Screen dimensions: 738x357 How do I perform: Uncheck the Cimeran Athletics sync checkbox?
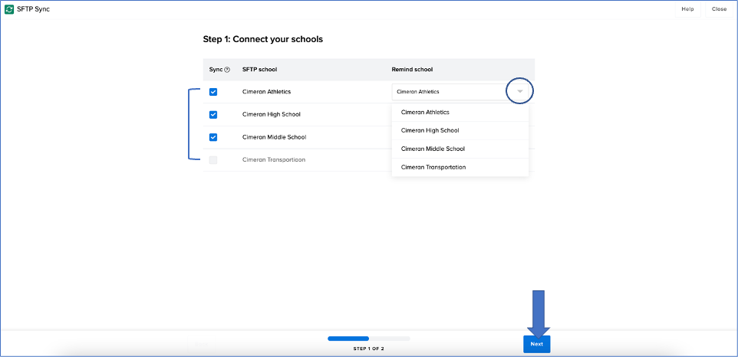213,92
